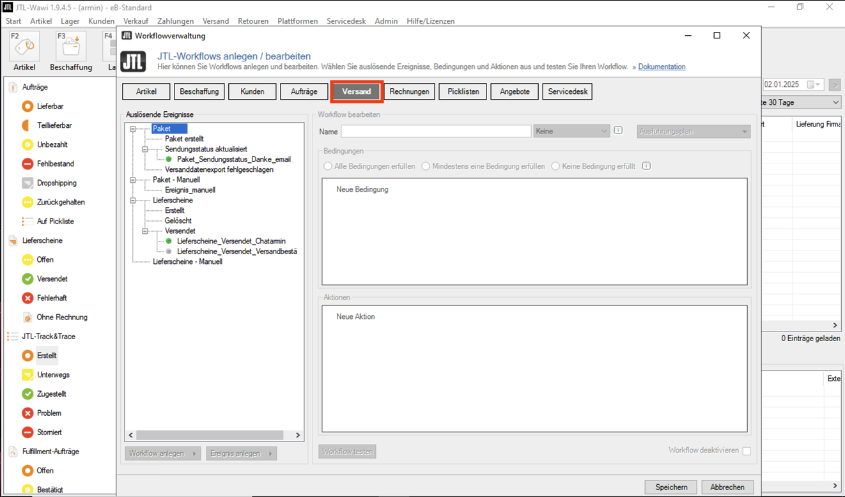The width and height of the screenshot is (845, 497).
Task: Click into the workflow Name input field
Action: 436,131
